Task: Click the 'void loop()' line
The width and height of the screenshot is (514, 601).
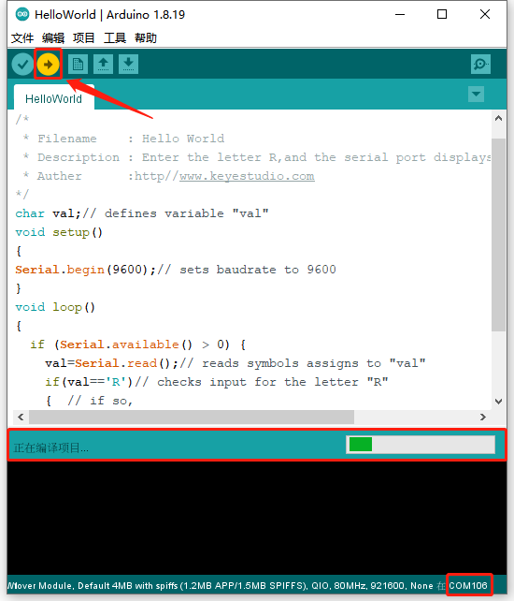Action: (55, 307)
